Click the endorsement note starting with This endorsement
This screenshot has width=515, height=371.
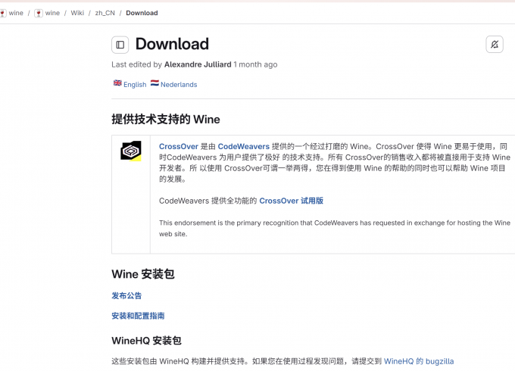point(334,228)
